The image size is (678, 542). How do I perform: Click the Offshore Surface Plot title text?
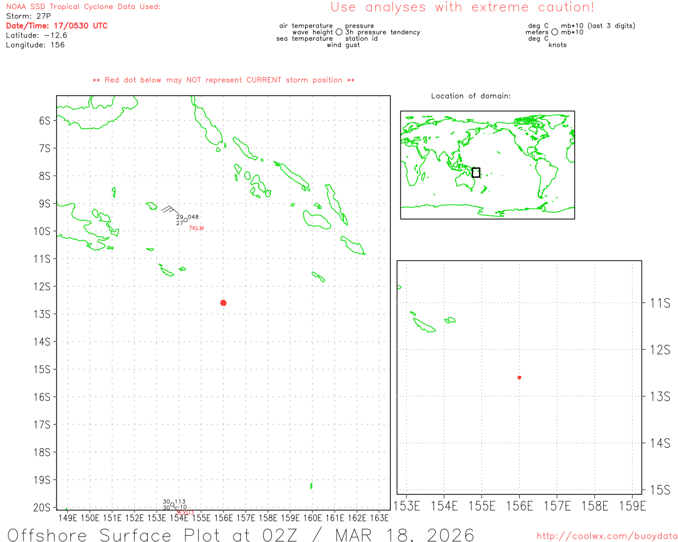(240, 535)
